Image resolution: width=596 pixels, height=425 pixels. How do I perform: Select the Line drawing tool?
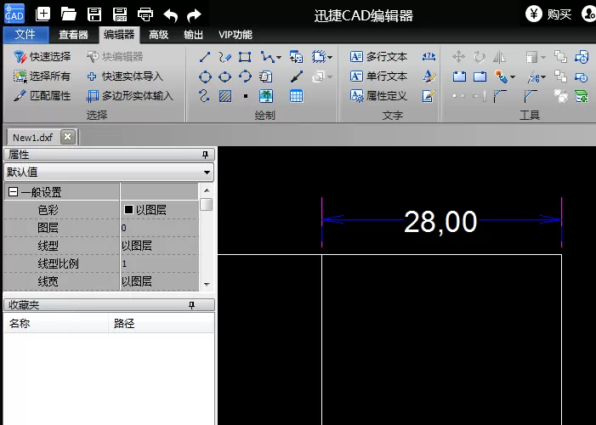coord(205,57)
